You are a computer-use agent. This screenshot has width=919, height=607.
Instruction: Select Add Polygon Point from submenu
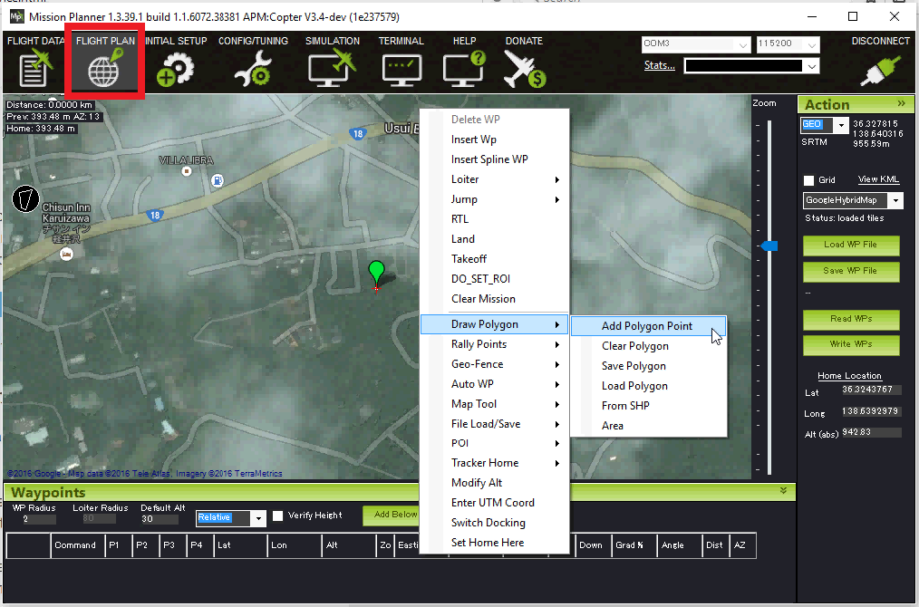point(646,326)
